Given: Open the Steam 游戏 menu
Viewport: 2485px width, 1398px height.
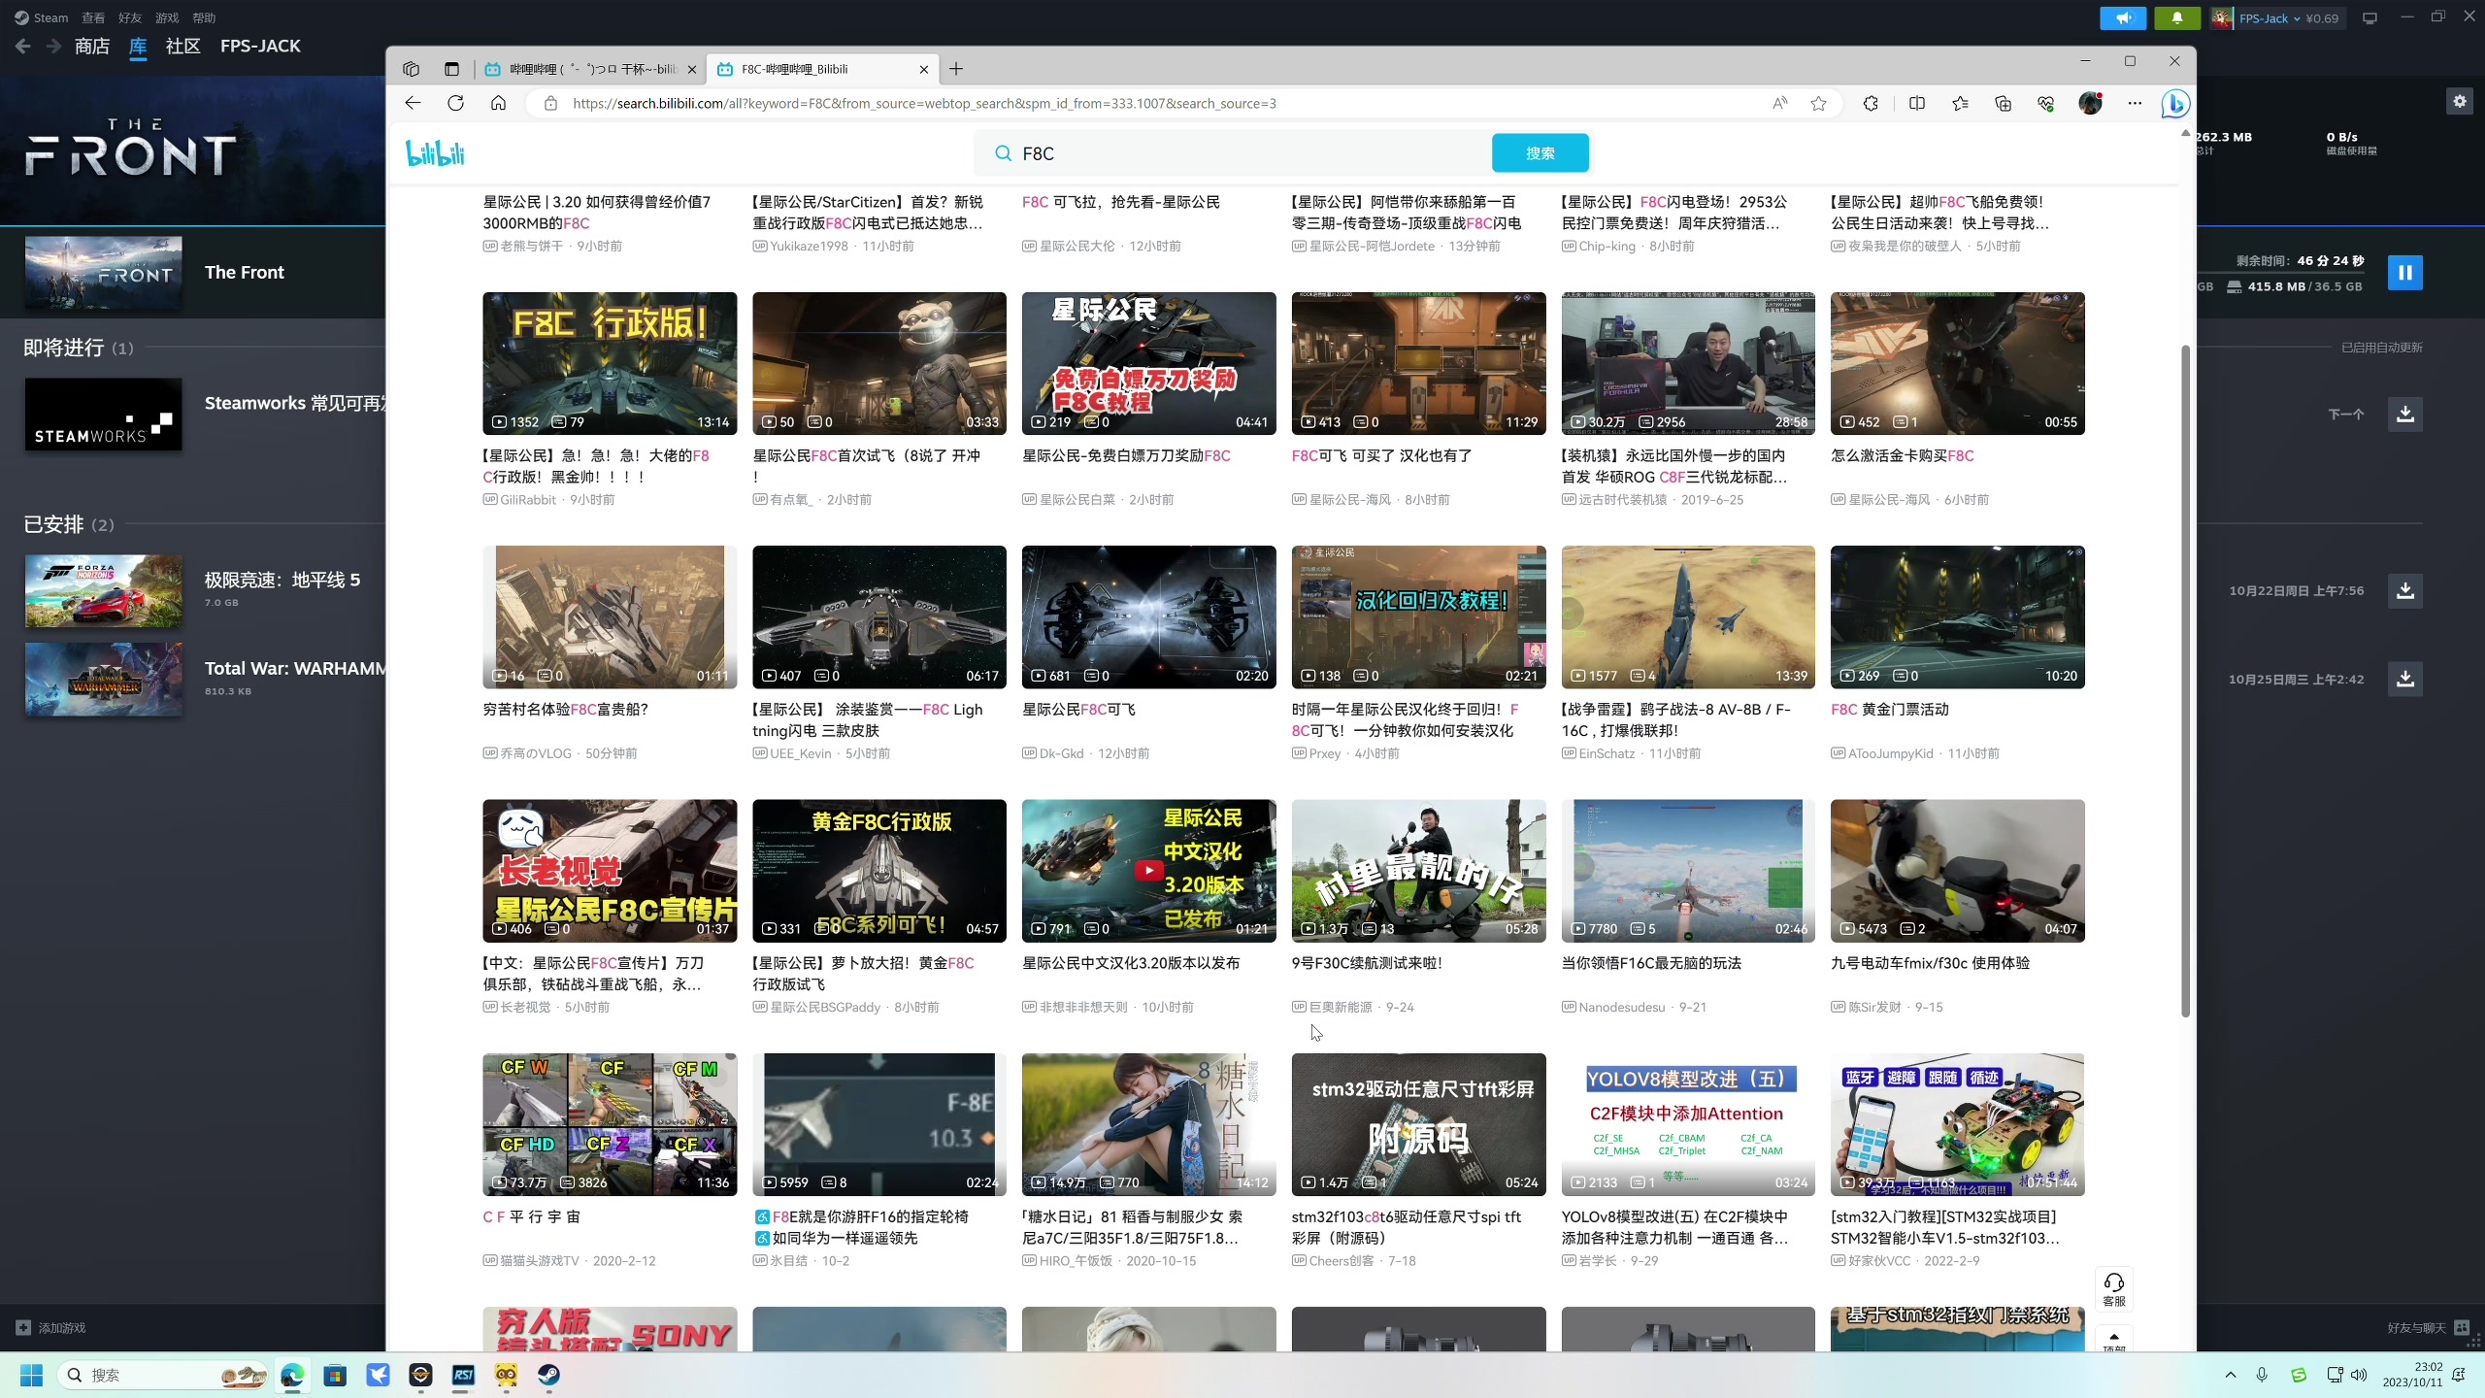Looking at the screenshot, I should [x=167, y=17].
